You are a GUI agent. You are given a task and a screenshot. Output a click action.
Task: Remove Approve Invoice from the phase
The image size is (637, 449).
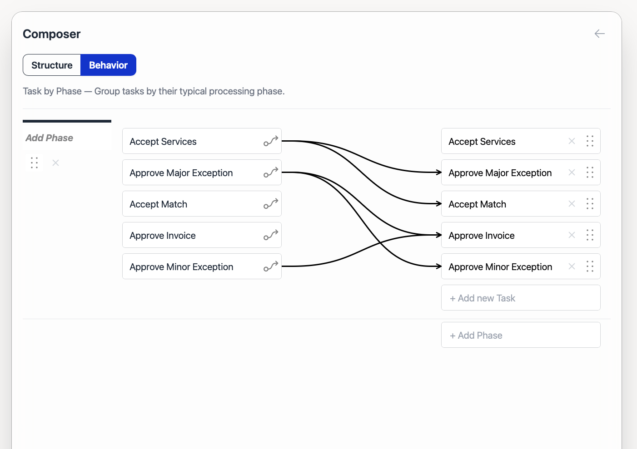tap(571, 235)
